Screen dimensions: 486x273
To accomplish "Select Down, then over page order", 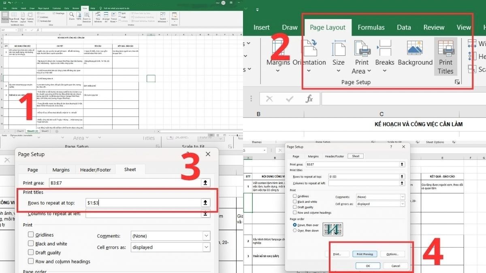I will pyautogui.click(x=295, y=225).
